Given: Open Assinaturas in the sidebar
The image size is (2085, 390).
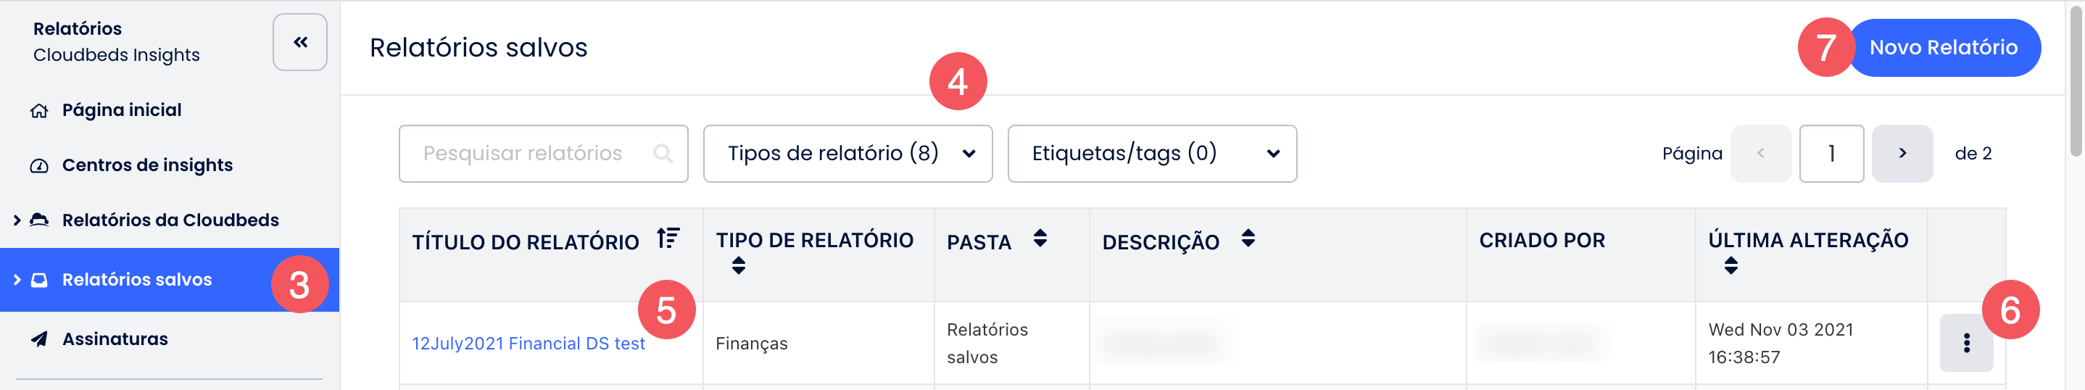Looking at the screenshot, I should 115,339.
